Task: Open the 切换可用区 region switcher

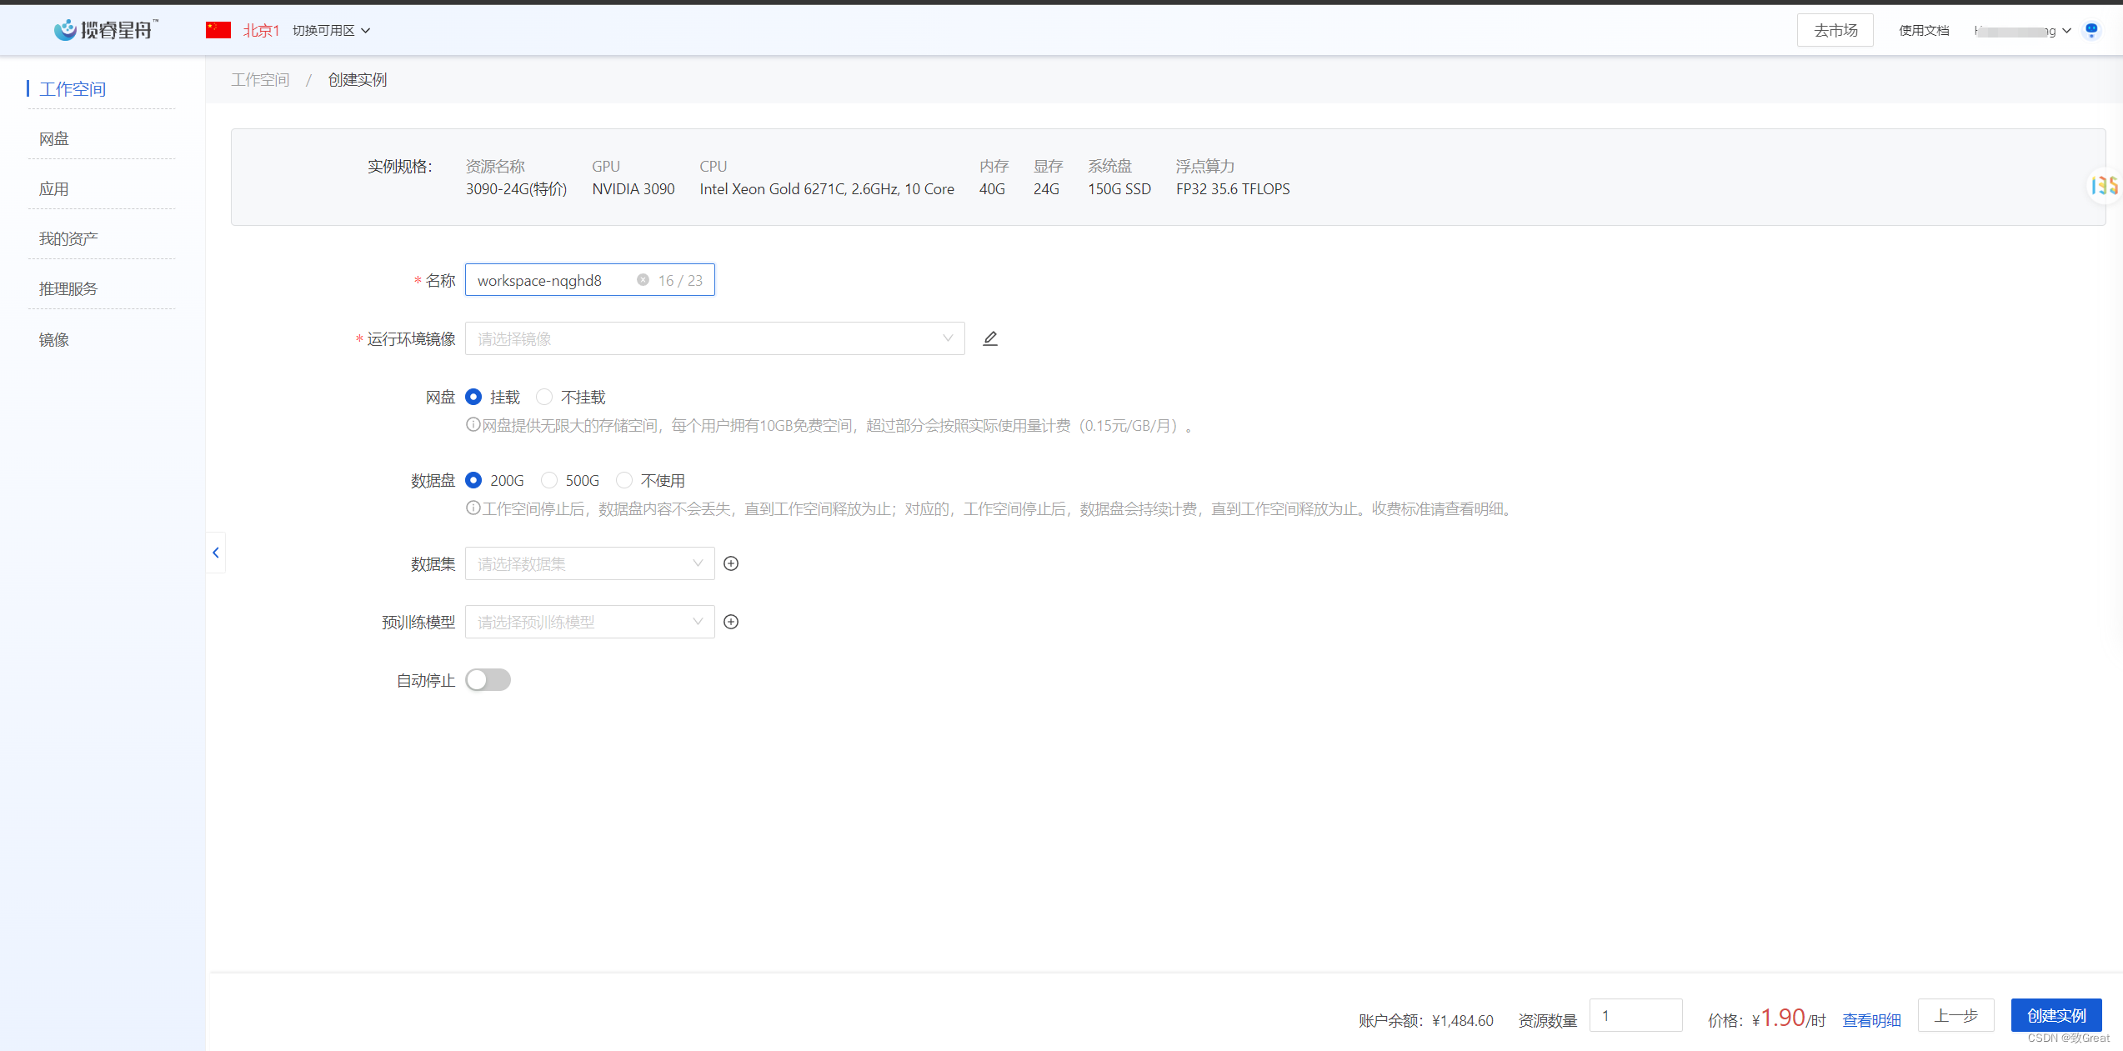Action: (x=331, y=31)
